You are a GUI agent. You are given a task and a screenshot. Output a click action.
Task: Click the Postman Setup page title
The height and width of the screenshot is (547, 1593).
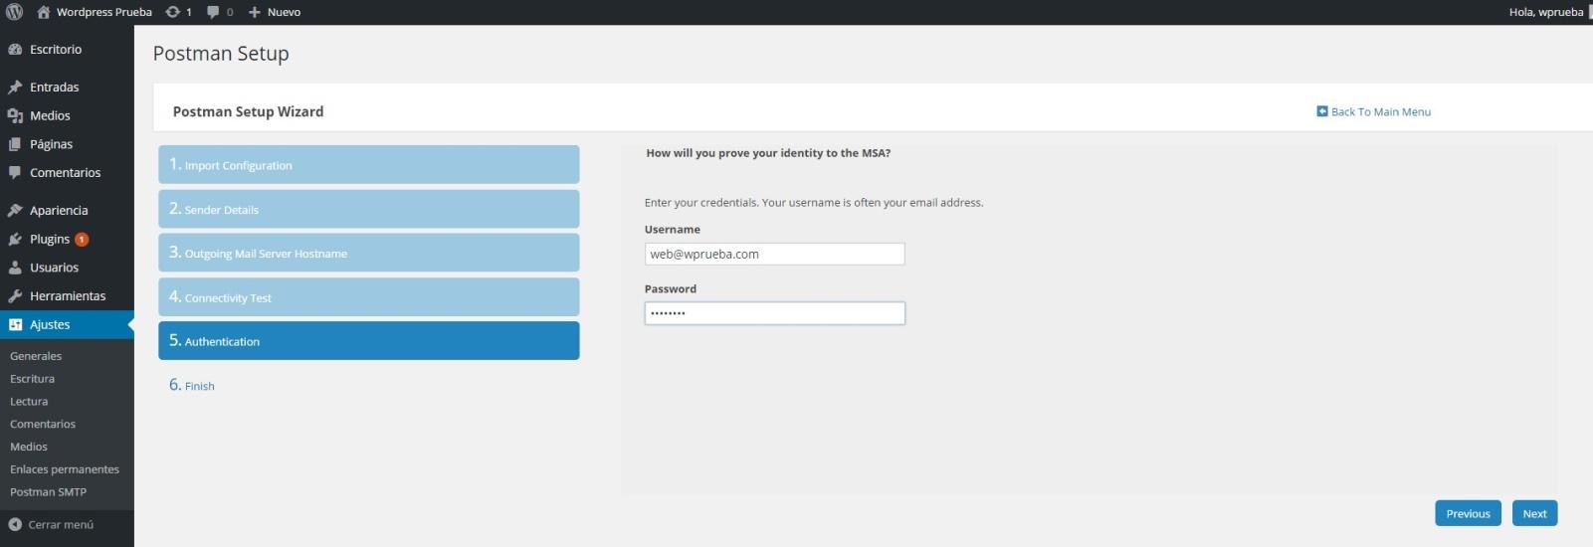[x=221, y=54]
